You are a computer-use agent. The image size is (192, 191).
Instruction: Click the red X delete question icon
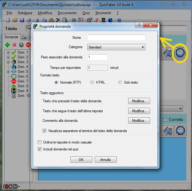click(14, 45)
